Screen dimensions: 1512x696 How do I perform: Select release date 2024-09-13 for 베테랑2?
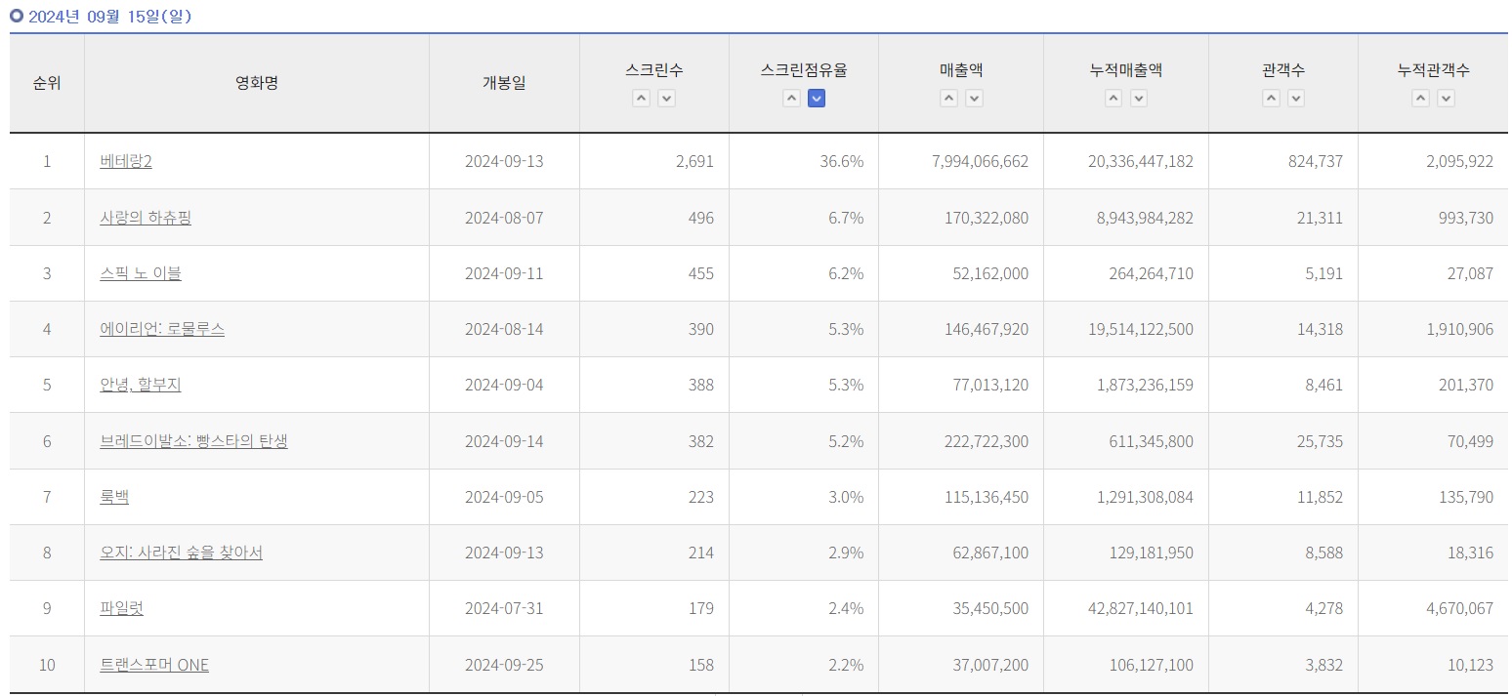coord(504,161)
